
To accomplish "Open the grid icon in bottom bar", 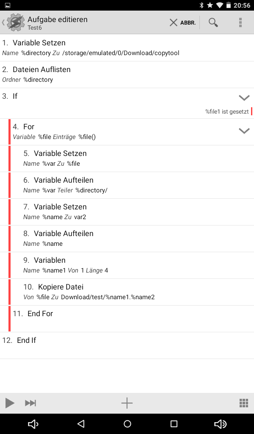I will [243, 403].
